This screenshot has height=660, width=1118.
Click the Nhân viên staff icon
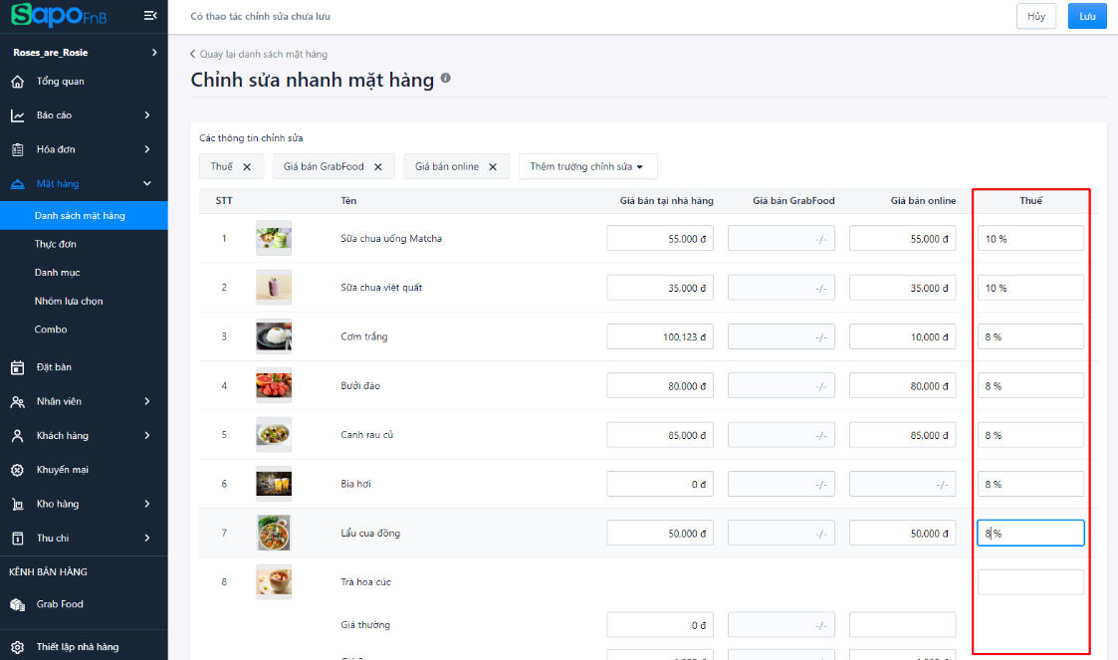[x=18, y=402]
